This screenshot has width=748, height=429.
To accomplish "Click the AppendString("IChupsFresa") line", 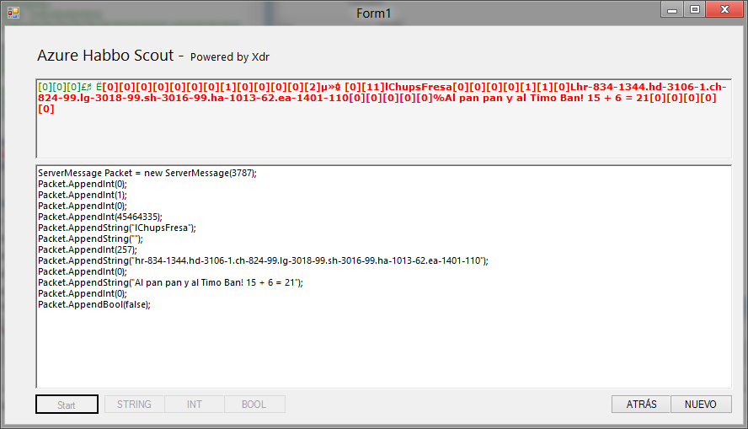I will click(x=116, y=228).
